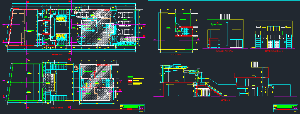
Task: Select the red triangle logo above Apecose
Action: tap(218, 22)
